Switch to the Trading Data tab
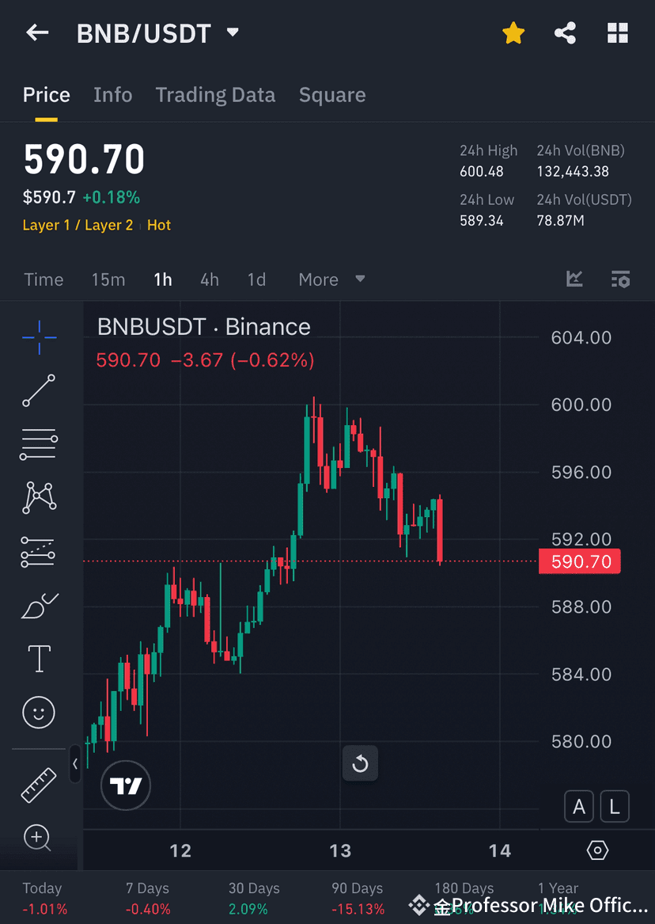 (215, 94)
